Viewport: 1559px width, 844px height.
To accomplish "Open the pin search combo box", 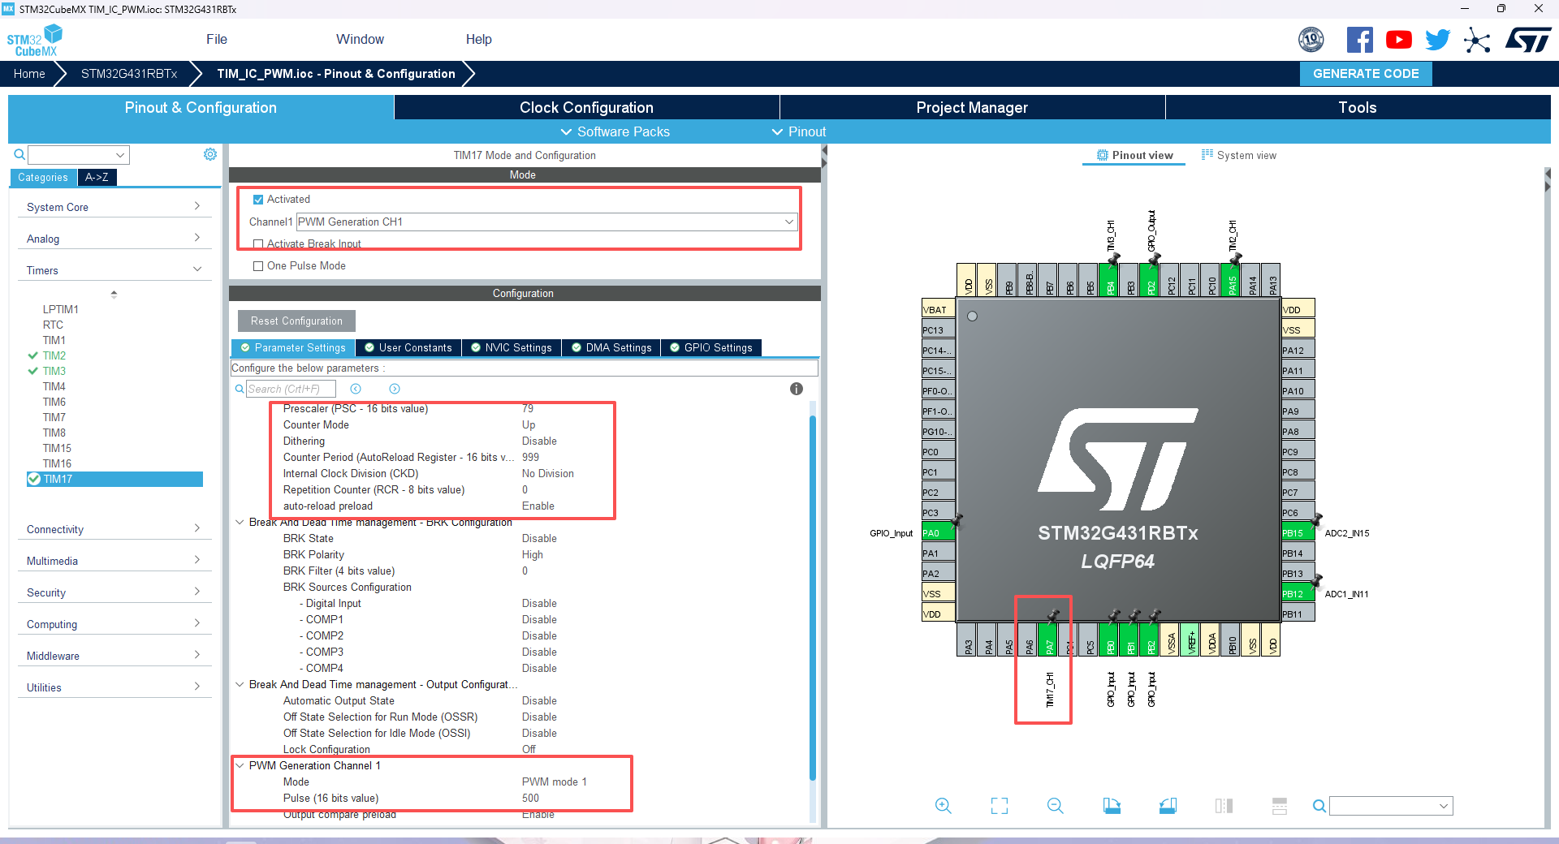I will click(1391, 806).
